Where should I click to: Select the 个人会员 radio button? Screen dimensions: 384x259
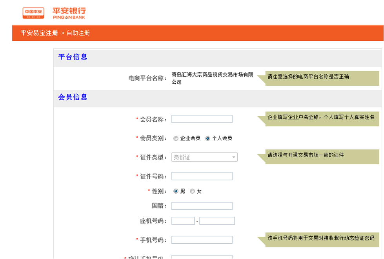click(x=207, y=138)
